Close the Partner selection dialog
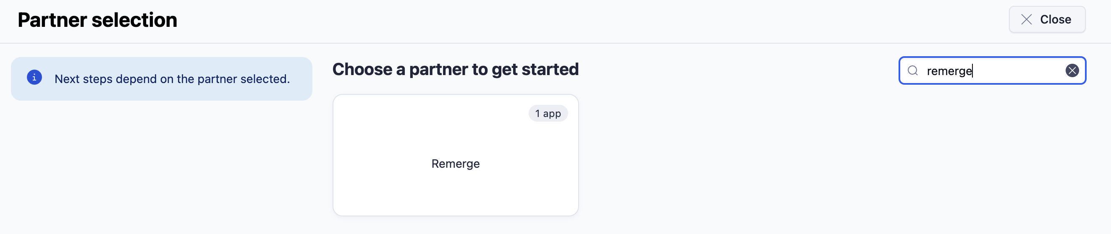The height and width of the screenshot is (234, 1111). [1047, 19]
